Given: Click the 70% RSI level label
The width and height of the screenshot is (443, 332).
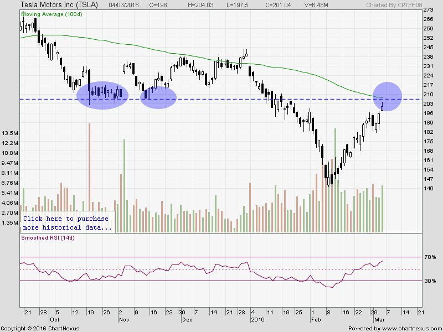Looking at the screenshot, I should coord(430,257).
